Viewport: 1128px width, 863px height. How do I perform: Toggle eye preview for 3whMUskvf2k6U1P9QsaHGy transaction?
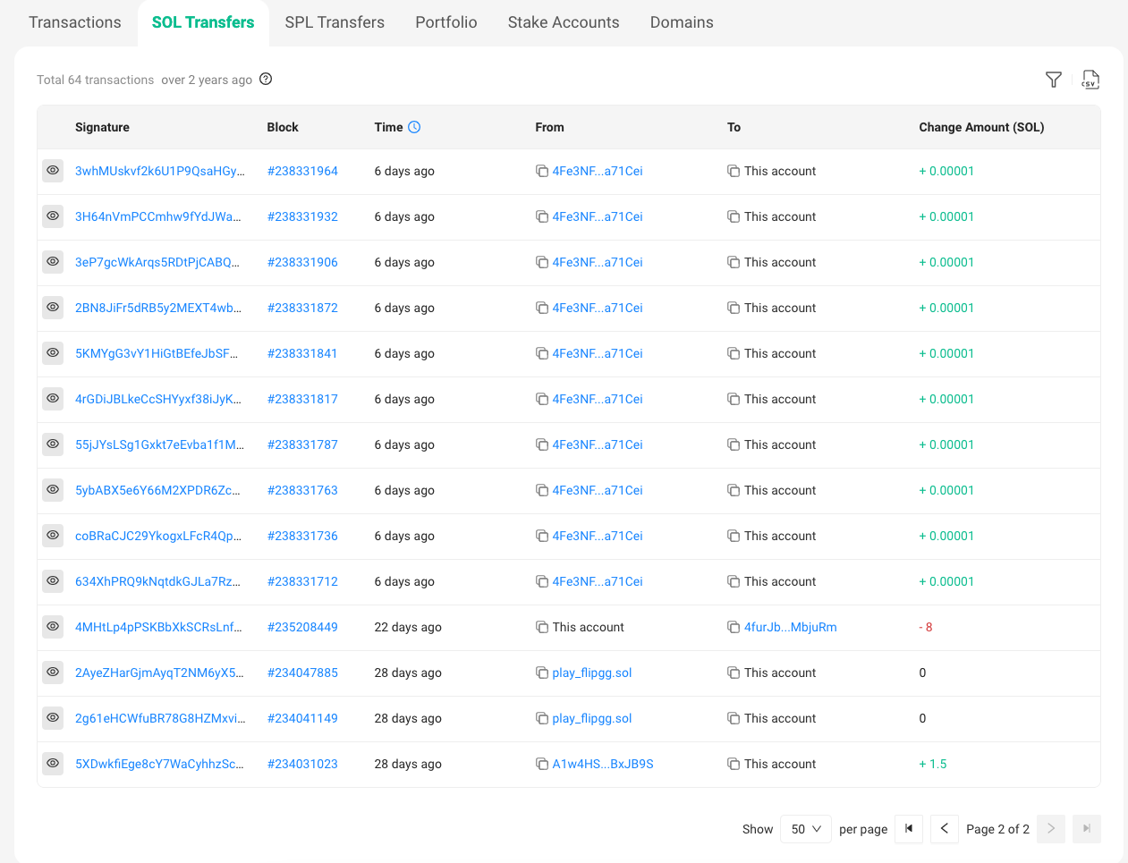click(53, 170)
